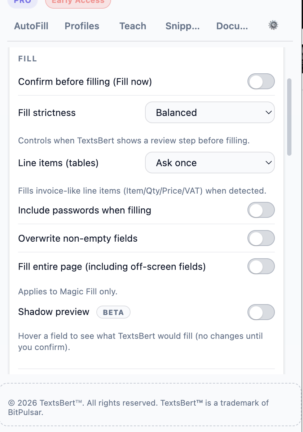303x432 pixels.
Task: Click the Early Access badge
Action: tap(78, 3)
